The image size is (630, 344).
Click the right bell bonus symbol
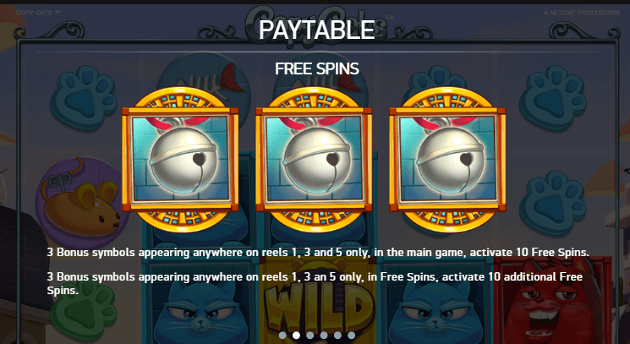447,160
